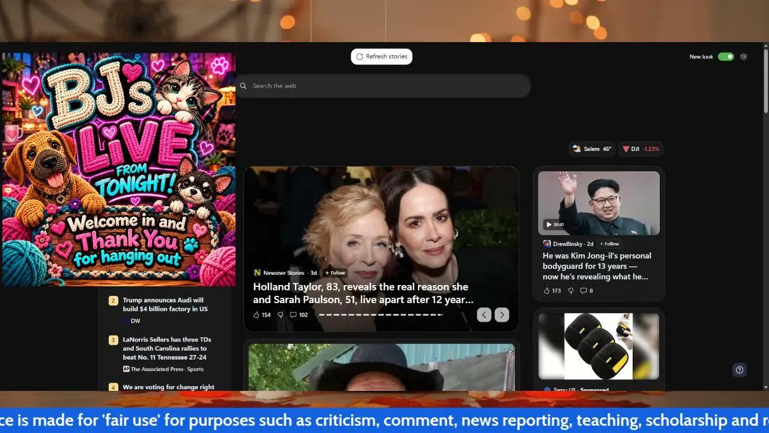Image resolution: width=769 pixels, height=433 pixels.
Task: Click The Associated Press - Sports label
Action: pyautogui.click(x=167, y=369)
